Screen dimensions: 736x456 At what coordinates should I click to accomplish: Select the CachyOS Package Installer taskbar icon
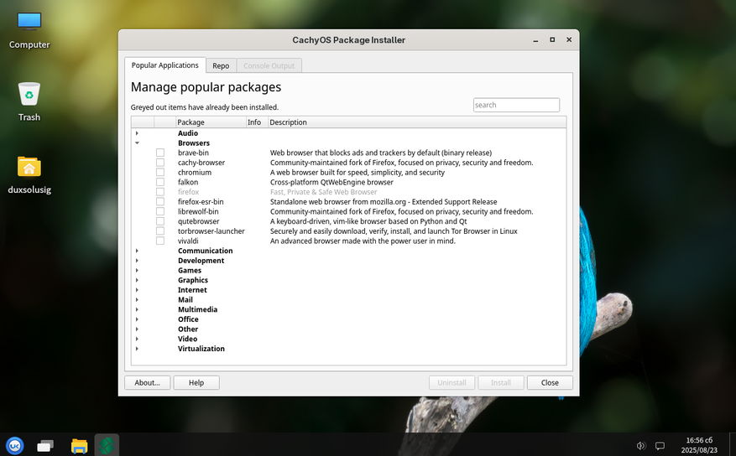107,445
